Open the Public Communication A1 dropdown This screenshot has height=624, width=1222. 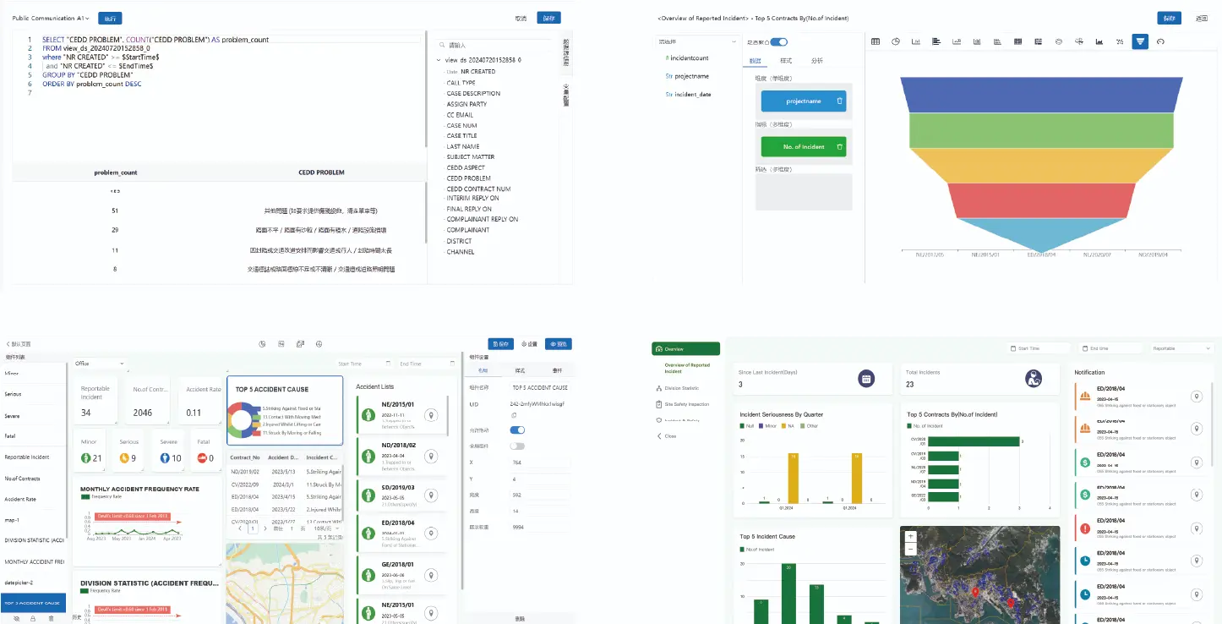tap(51, 18)
